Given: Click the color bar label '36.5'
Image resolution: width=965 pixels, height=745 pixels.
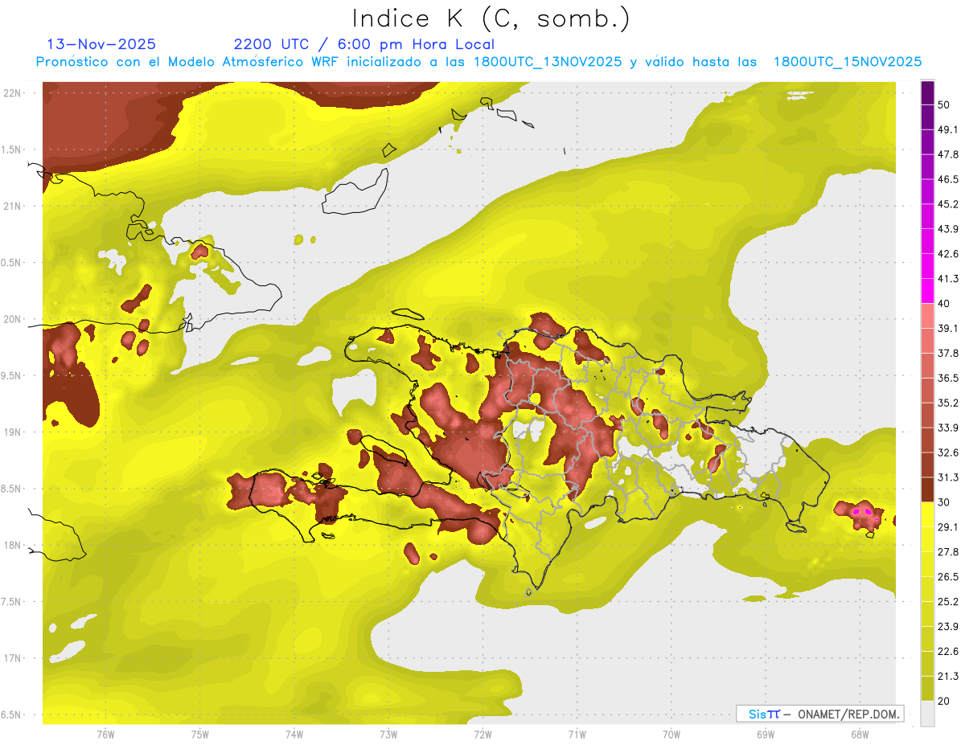Looking at the screenshot, I should (949, 378).
